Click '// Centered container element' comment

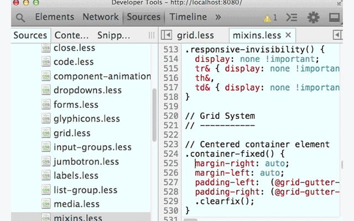[257, 144]
